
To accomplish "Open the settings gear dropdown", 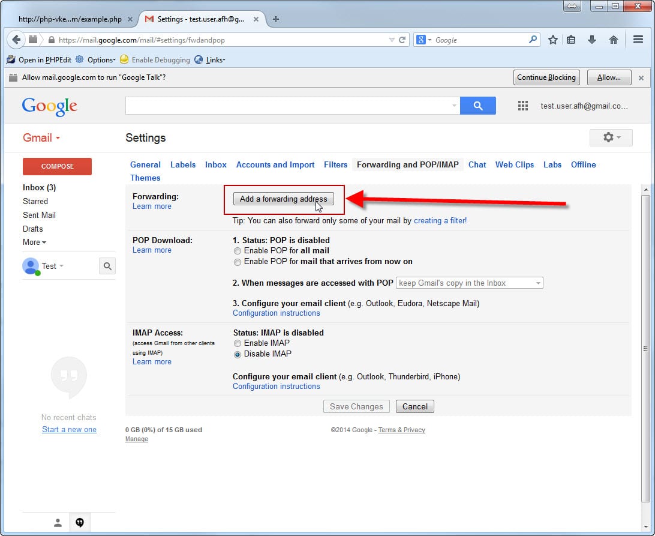I will 611,137.
